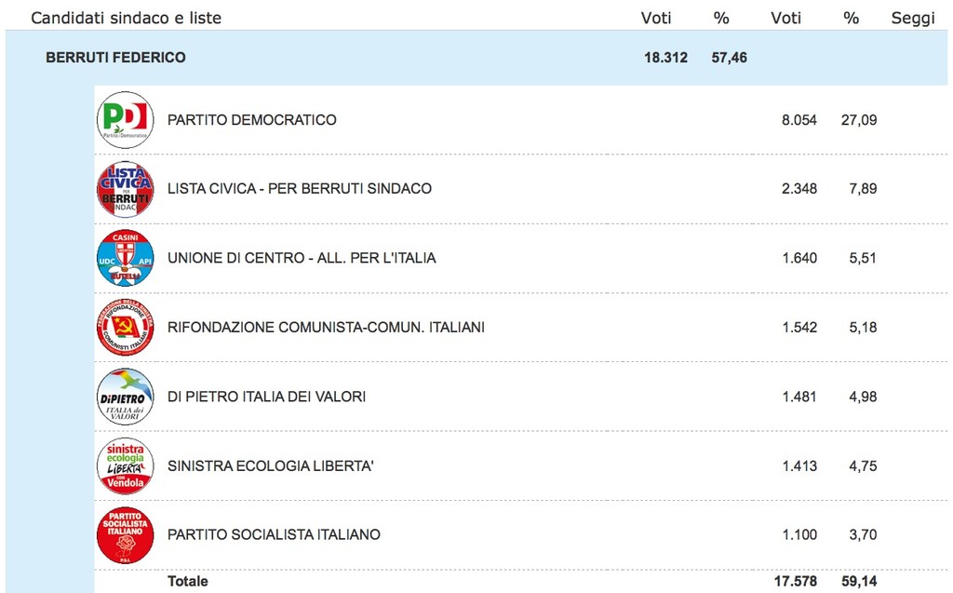Viewport: 953px width, 593px height.
Task: Click Berruti's 18.312 vote count
Action: pos(665,58)
